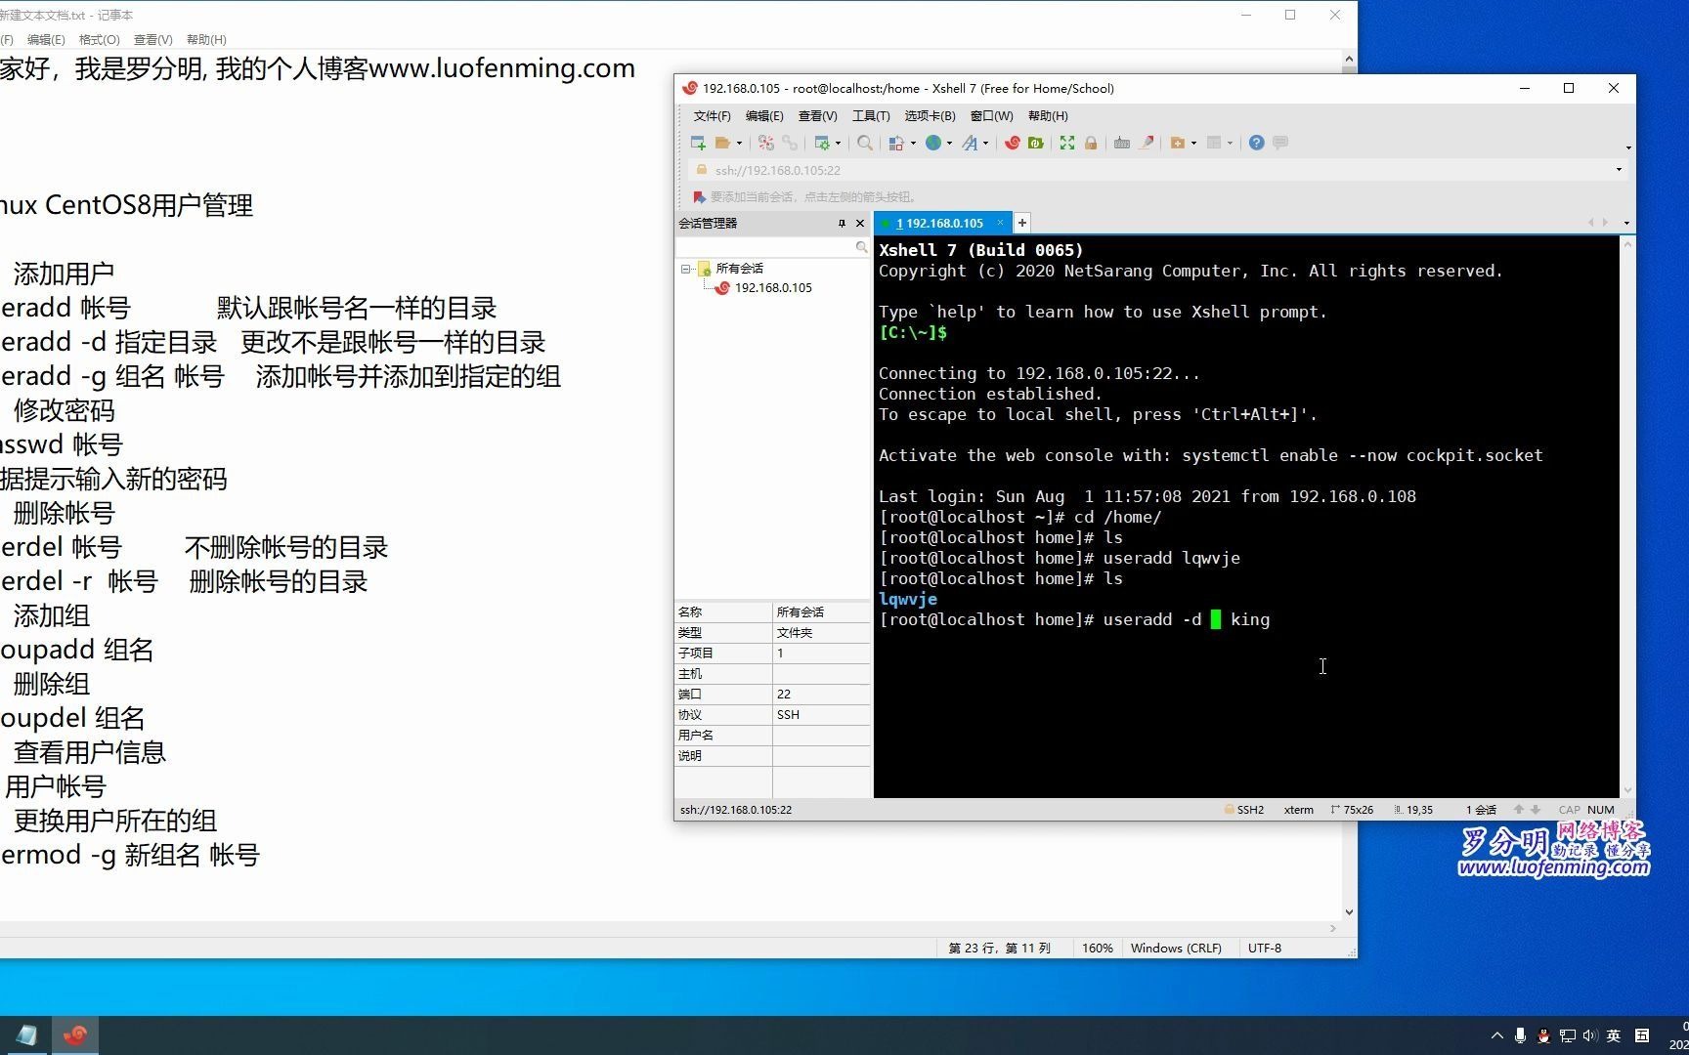The height and width of the screenshot is (1055, 1689).
Task: Close the 会话管理器 session manager panel
Action: [x=860, y=224]
